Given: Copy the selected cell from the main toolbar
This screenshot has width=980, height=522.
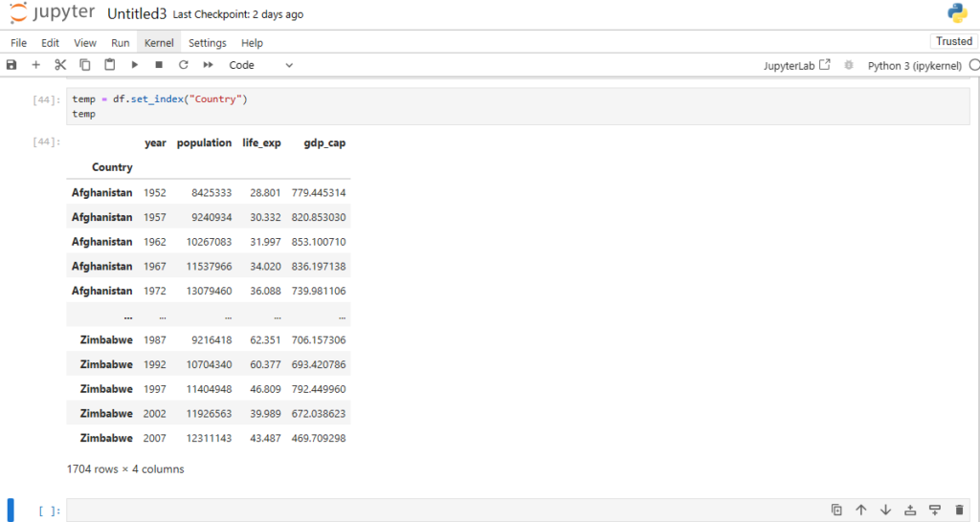Looking at the screenshot, I should click(85, 65).
